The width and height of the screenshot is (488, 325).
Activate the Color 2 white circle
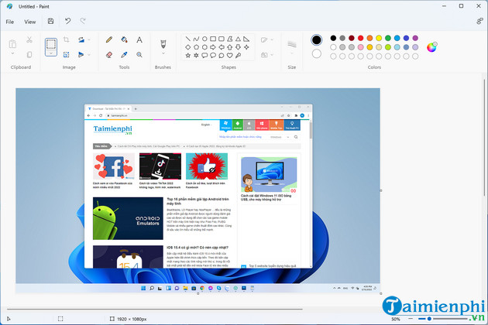[x=317, y=53]
